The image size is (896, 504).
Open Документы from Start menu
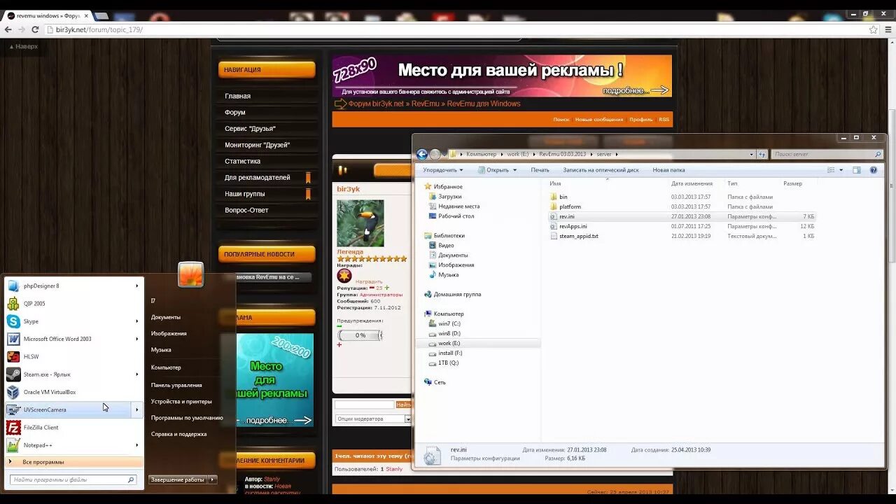[x=166, y=317]
